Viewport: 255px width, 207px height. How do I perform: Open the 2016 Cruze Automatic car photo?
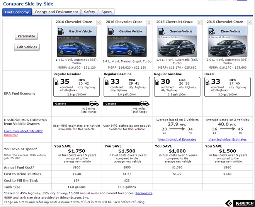coord(76,46)
